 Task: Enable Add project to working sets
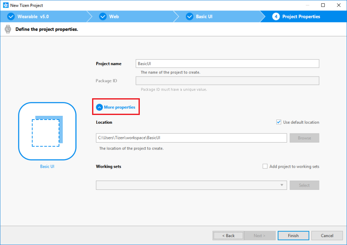[265, 166]
